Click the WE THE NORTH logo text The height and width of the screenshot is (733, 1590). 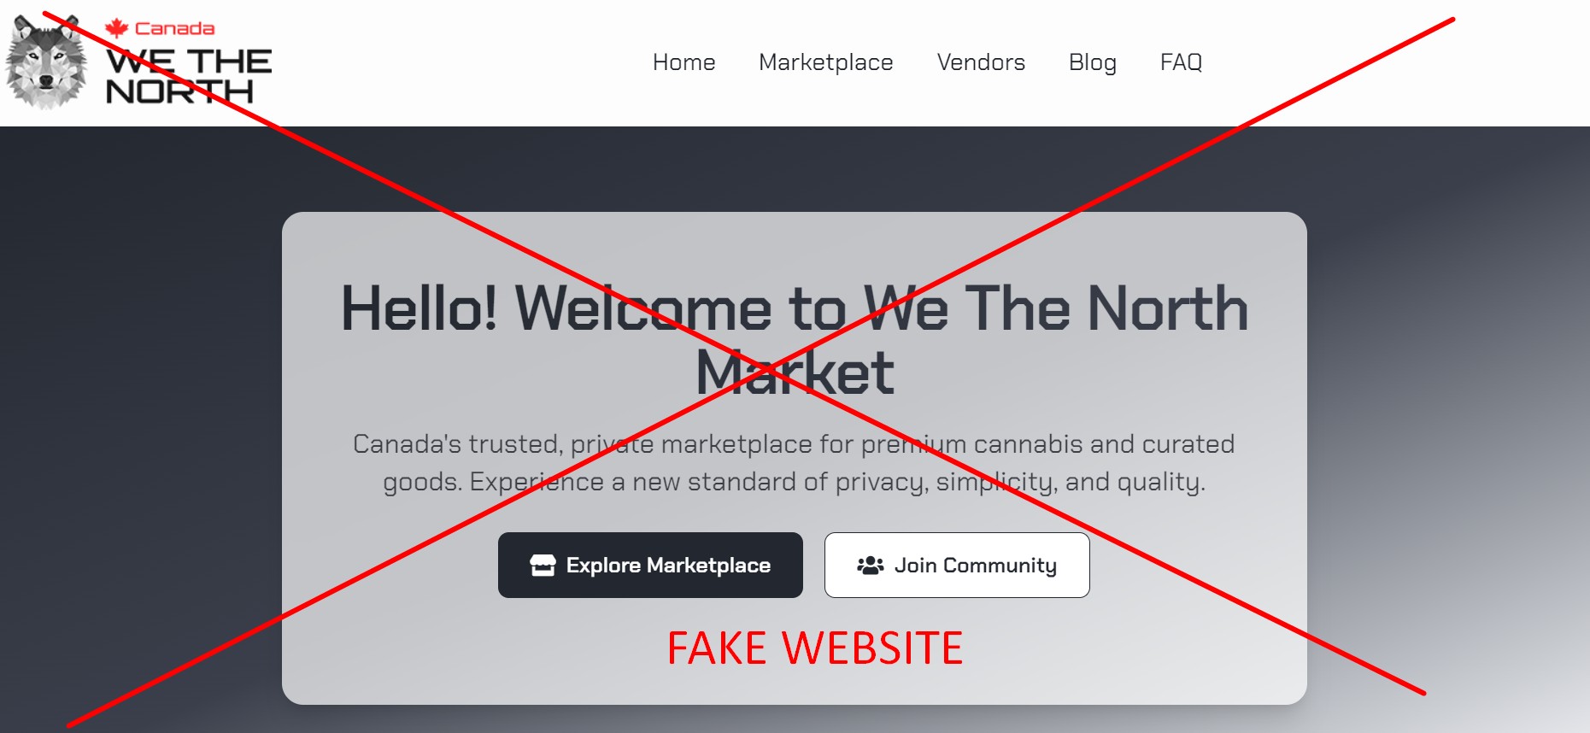(x=188, y=76)
